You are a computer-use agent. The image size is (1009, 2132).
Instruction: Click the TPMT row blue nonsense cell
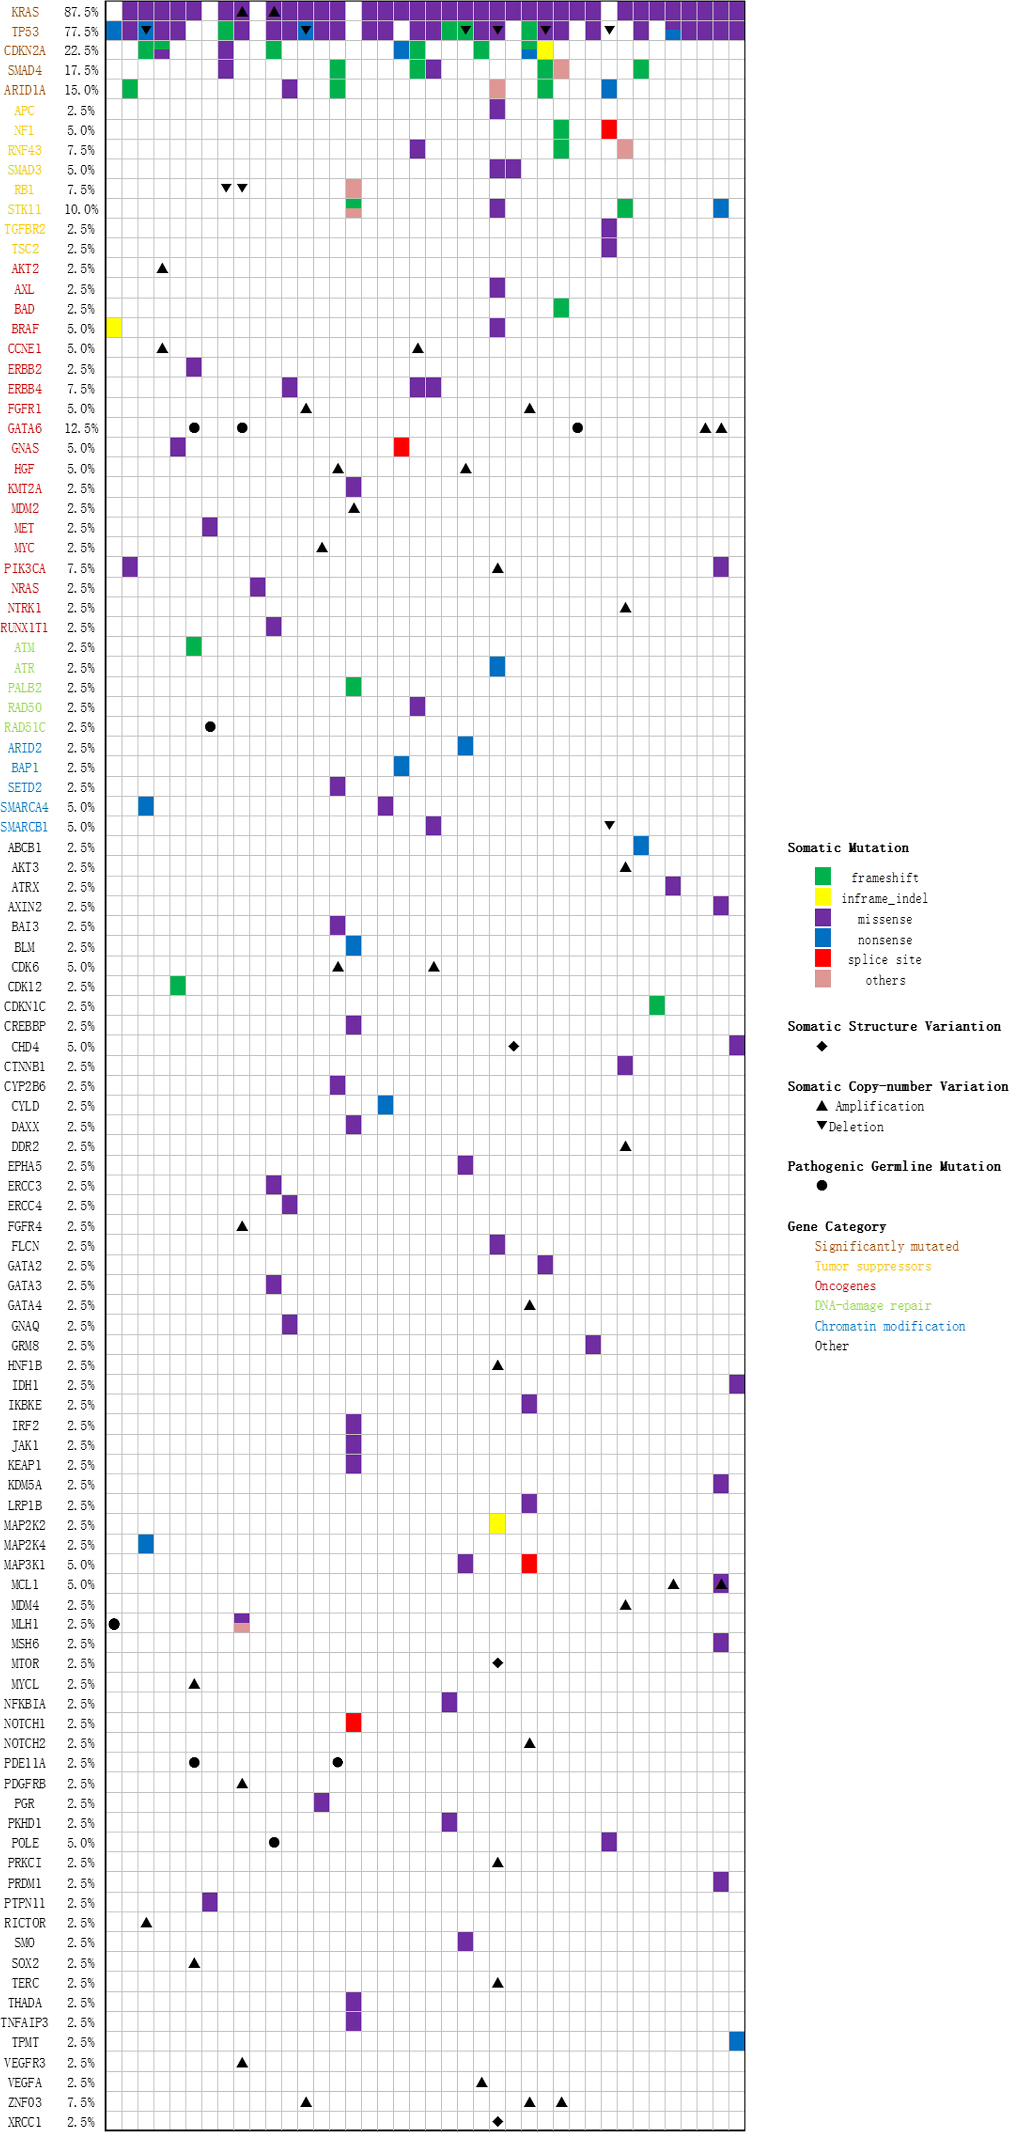coord(737,2041)
